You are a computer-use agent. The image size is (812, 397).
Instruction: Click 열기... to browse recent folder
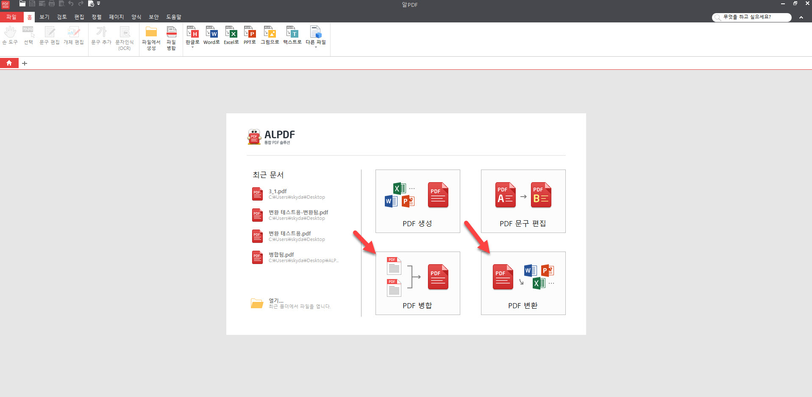tap(291, 303)
